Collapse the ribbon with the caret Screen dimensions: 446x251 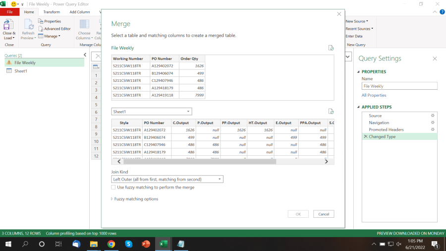[435, 12]
